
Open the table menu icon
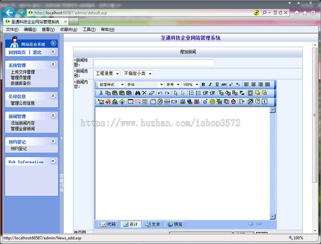(131, 101)
